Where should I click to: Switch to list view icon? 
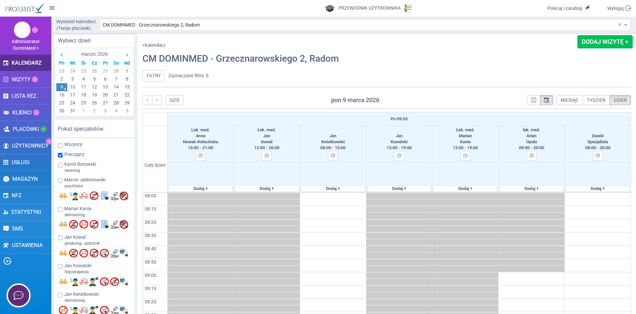tap(533, 100)
